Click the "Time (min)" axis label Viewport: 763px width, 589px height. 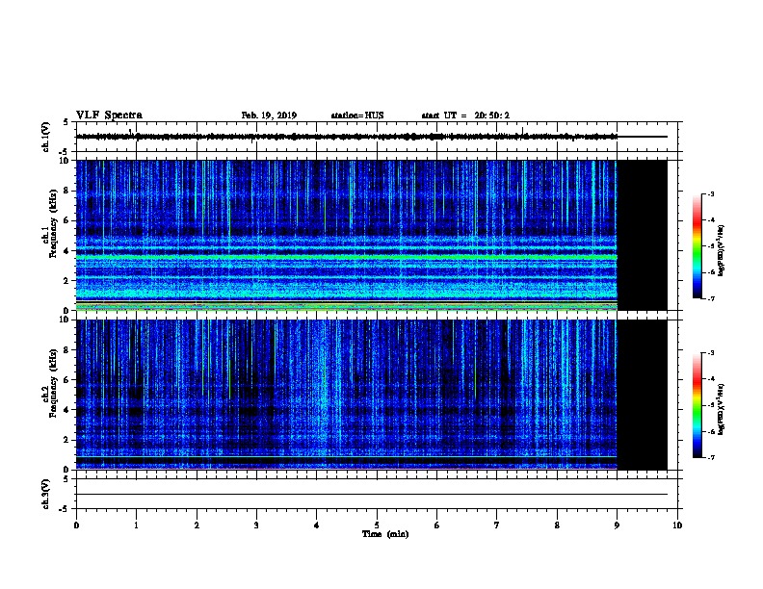click(385, 534)
